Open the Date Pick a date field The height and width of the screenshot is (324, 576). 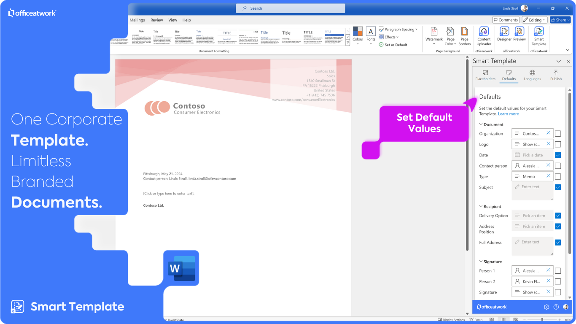pyautogui.click(x=533, y=155)
